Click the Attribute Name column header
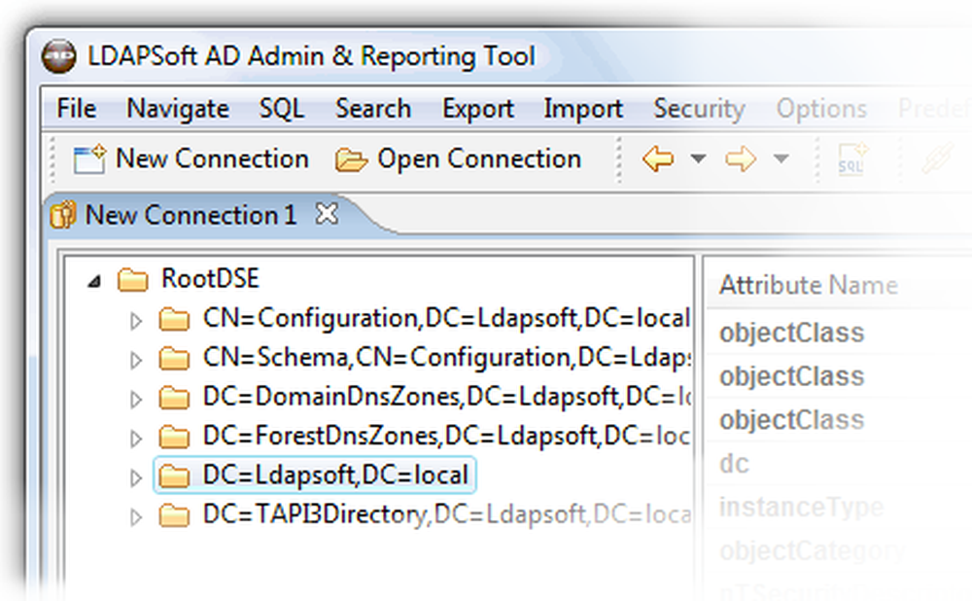Screen dimensions: 972x601 (x=808, y=285)
